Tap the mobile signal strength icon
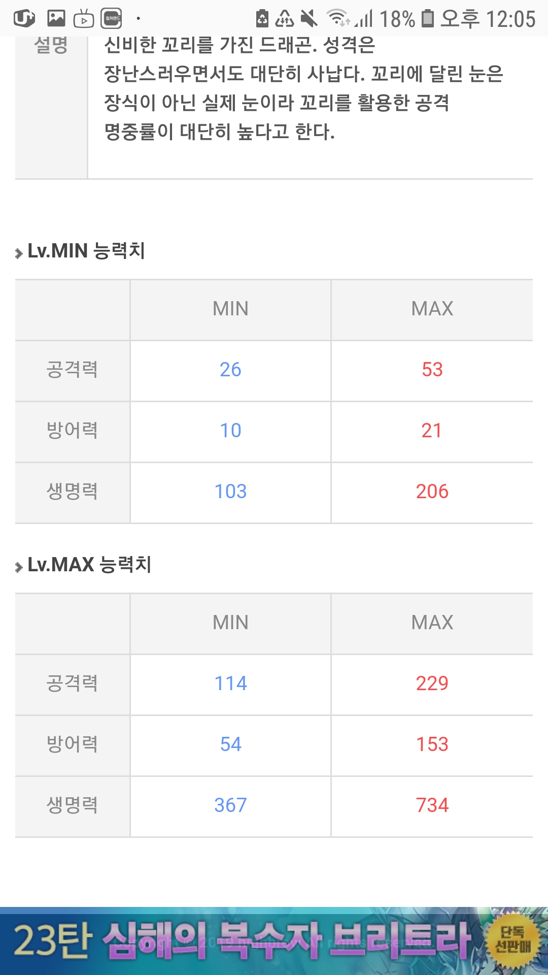The image size is (548, 975). pyautogui.click(x=364, y=18)
